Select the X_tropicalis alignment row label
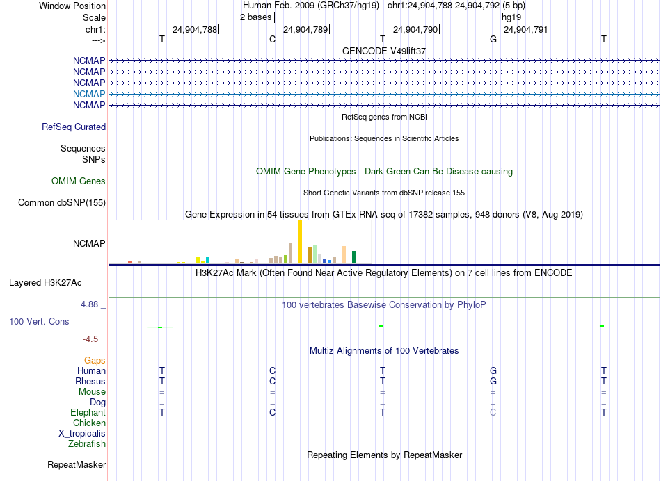661x481 pixels. (82, 434)
